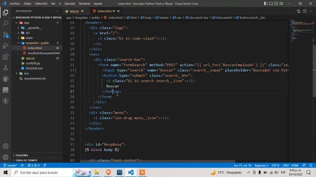This screenshot has width=316, height=177.
Task: Open Explorer more actions ellipsis
Action: coord(57,11)
